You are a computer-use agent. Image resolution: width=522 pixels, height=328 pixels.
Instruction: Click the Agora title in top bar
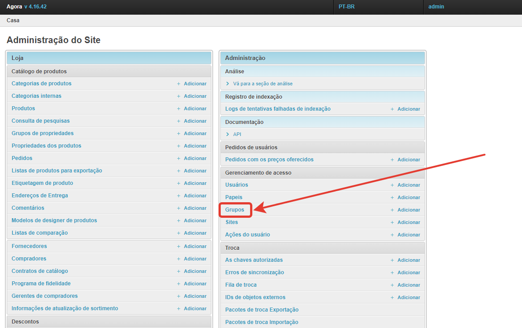(14, 7)
